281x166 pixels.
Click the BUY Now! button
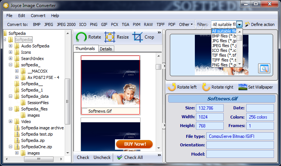[135, 144]
